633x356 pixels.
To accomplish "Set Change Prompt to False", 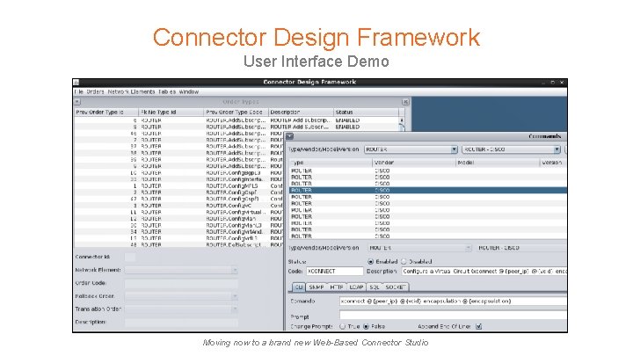I will point(366,326).
